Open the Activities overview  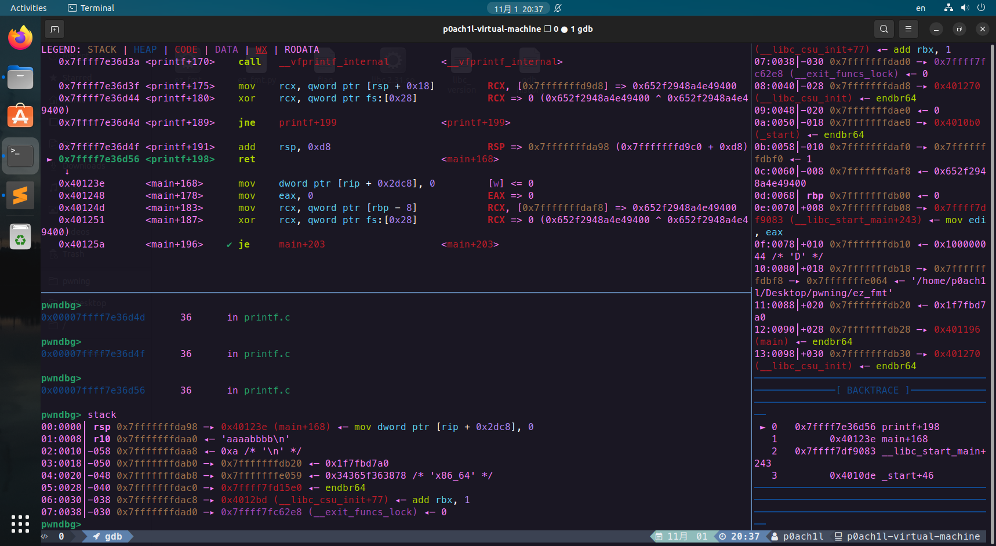point(28,8)
